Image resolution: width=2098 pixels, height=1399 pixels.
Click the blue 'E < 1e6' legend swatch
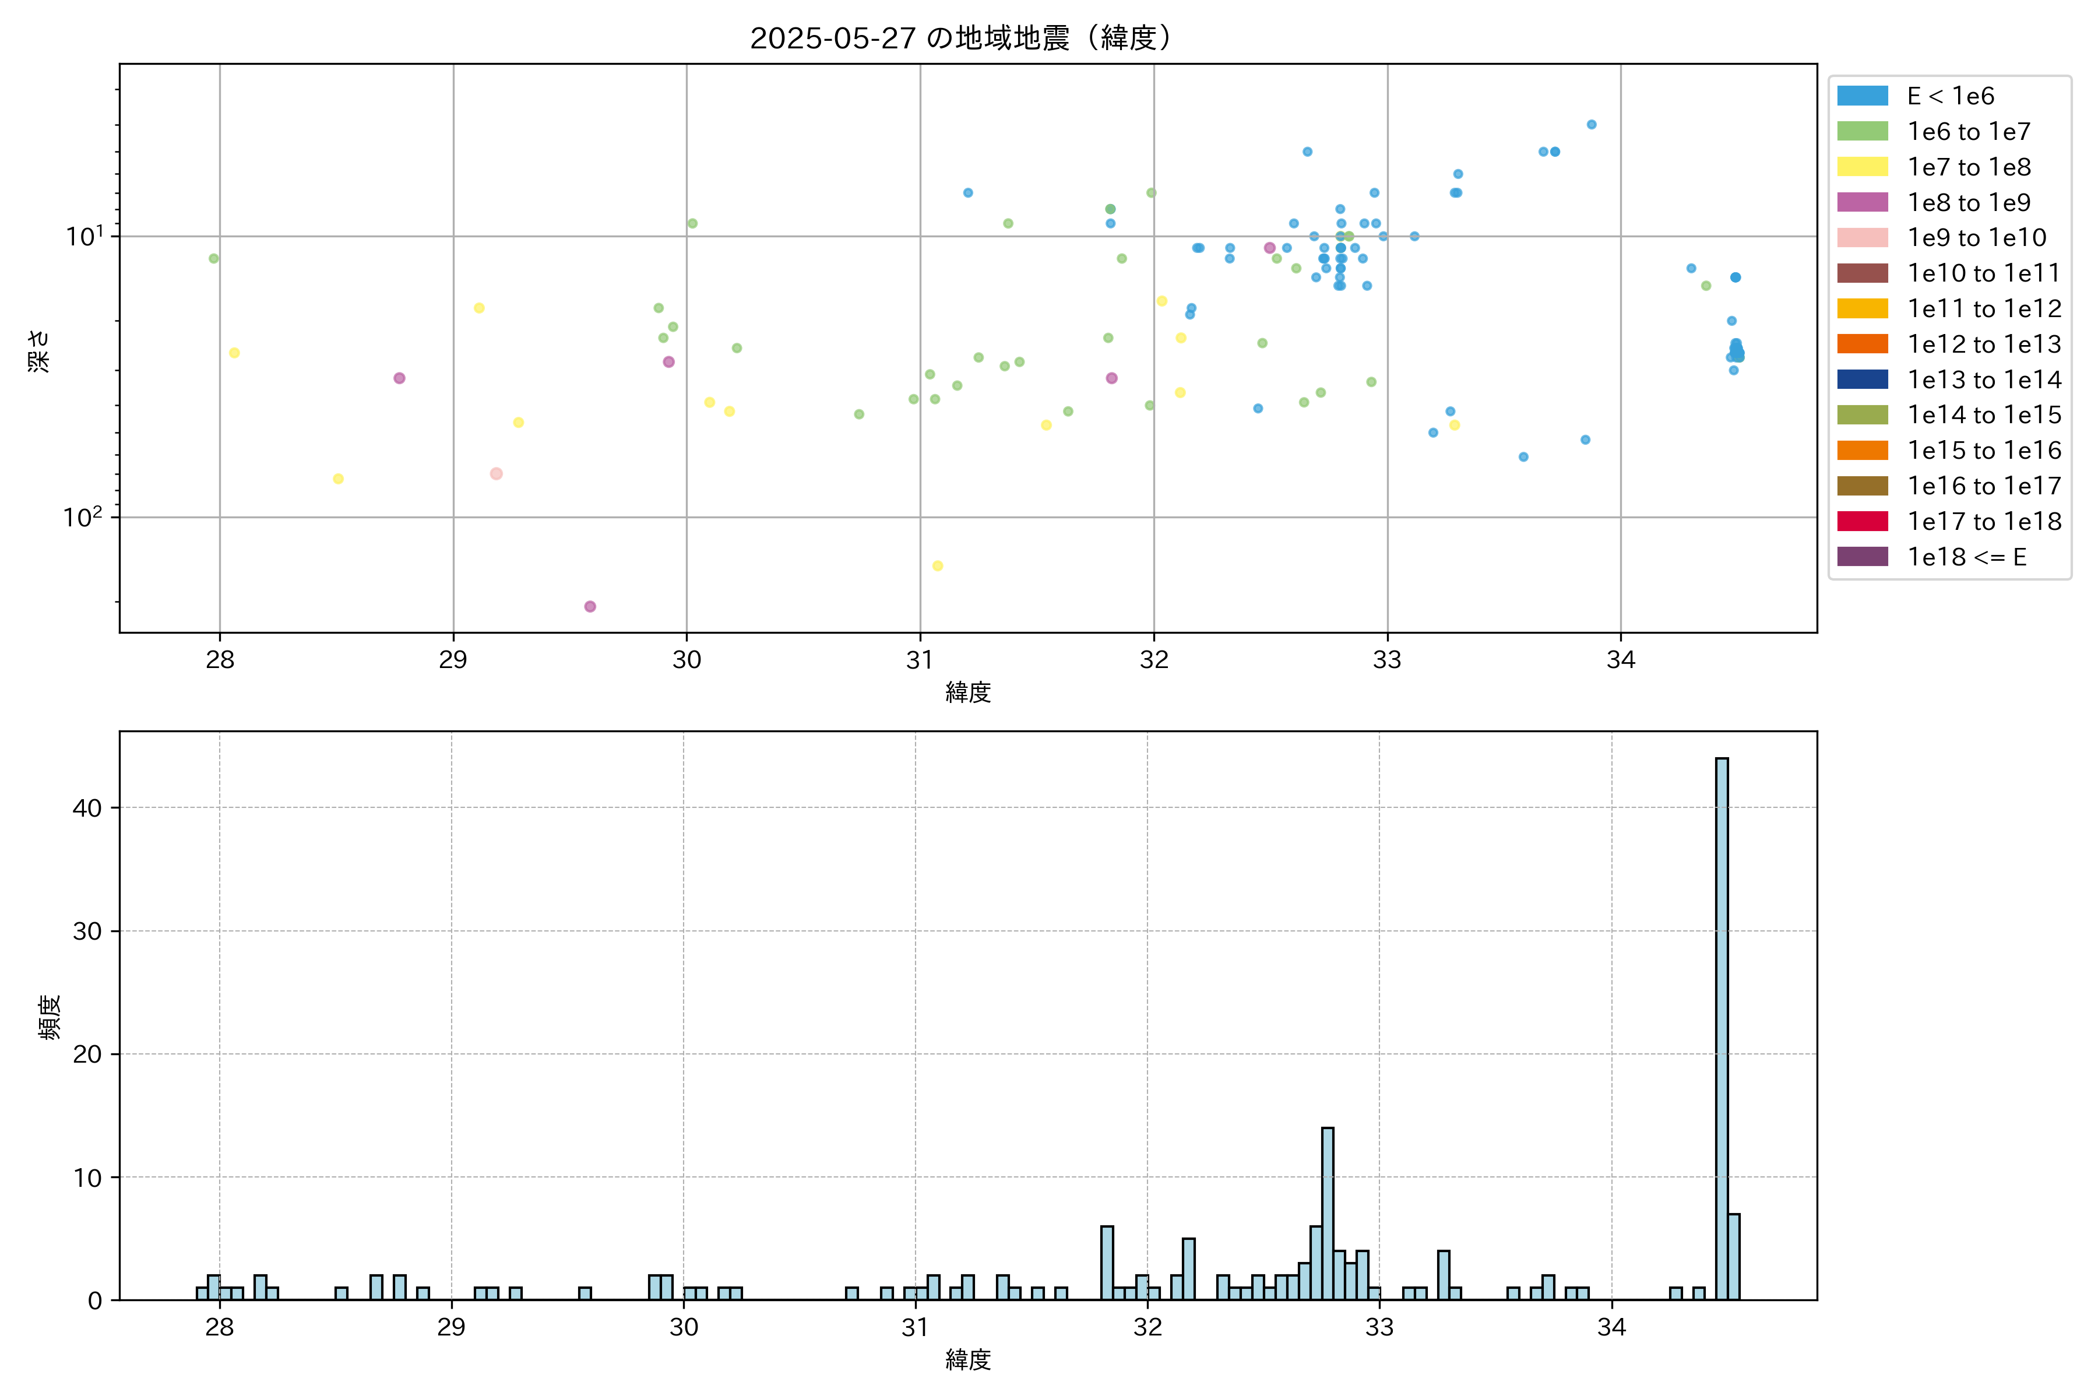pos(1861,96)
